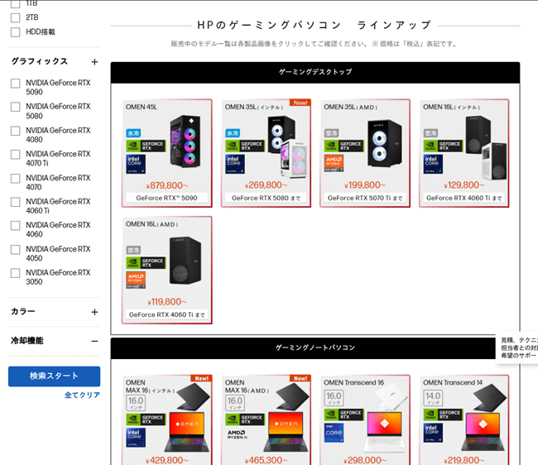Click AMD Ryzen AI logo on OMEN MAX 16
The width and height of the screenshot is (538, 465).
[x=236, y=434]
